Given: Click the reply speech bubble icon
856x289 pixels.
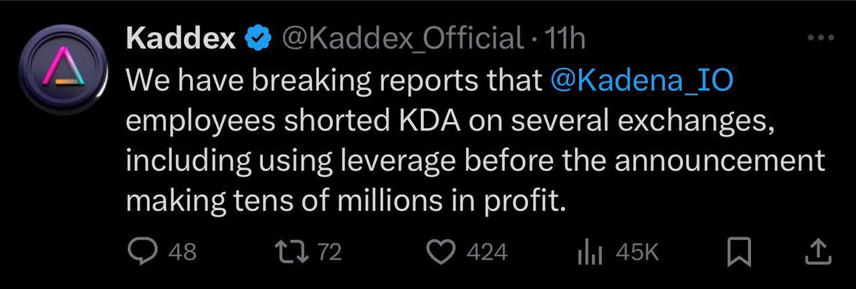Looking at the screenshot, I should pos(142,252).
